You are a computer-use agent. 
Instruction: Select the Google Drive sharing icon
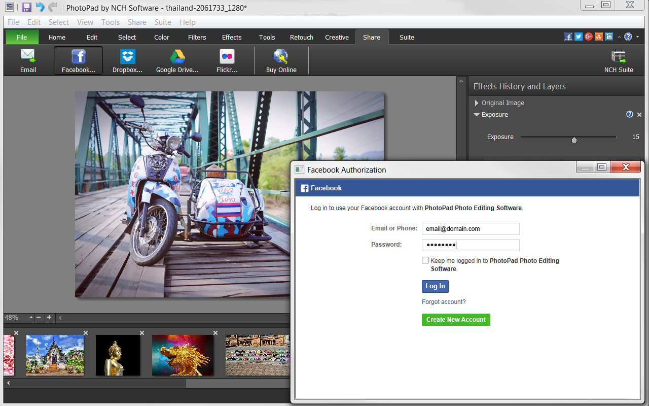coord(177,60)
